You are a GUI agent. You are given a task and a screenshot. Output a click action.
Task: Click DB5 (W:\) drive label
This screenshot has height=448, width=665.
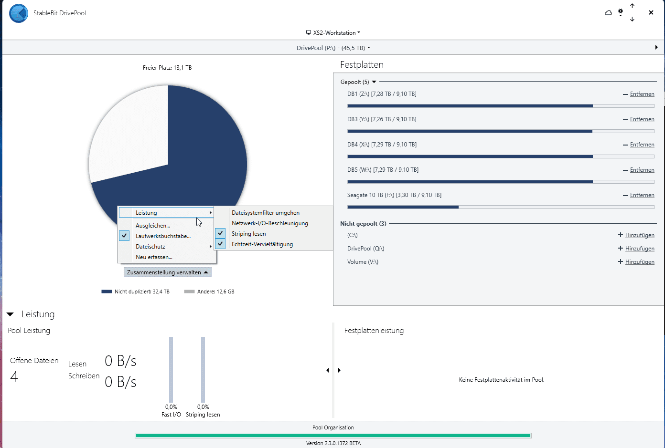pyautogui.click(x=383, y=170)
